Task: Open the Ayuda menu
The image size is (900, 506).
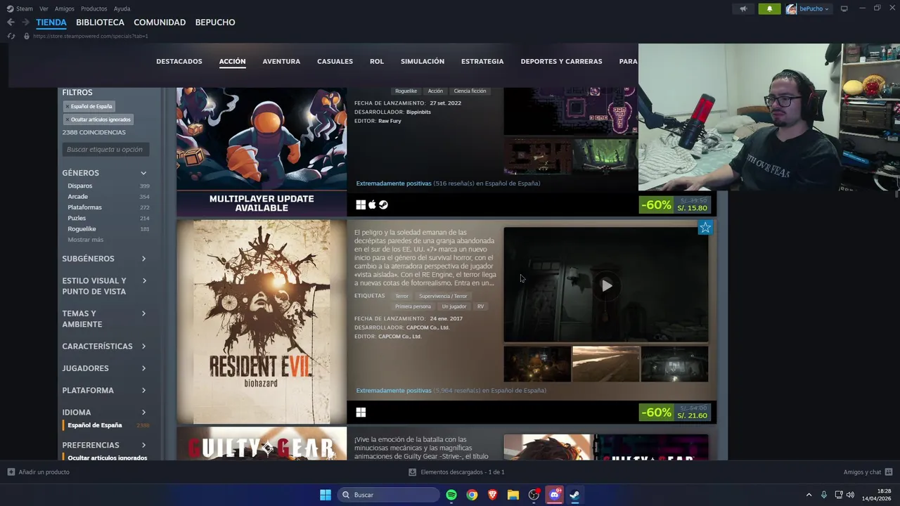Action: coord(122,8)
